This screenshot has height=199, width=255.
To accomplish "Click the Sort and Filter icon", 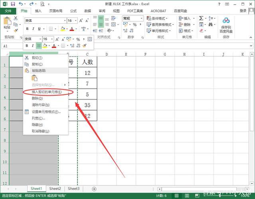I will (x=210, y=18).
